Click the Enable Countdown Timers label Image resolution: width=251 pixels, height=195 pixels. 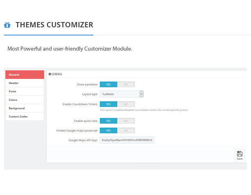80,104
